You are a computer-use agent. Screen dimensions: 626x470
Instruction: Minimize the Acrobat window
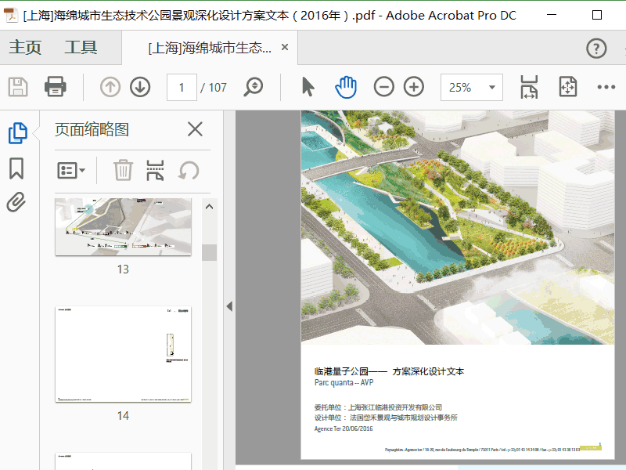coord(552,15)
